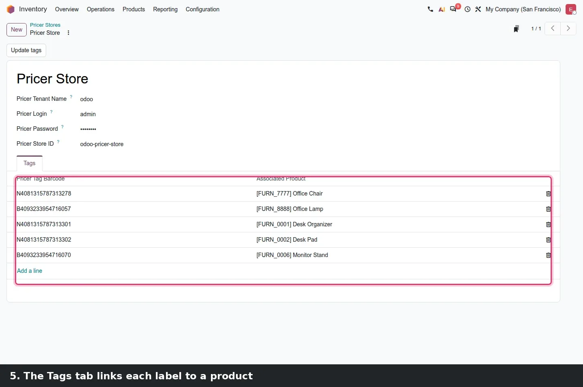The height and width of the screenshot is (387, 583).
Task: Click help tooltip for Pricer Password
Action: click(x=62, y=127)
